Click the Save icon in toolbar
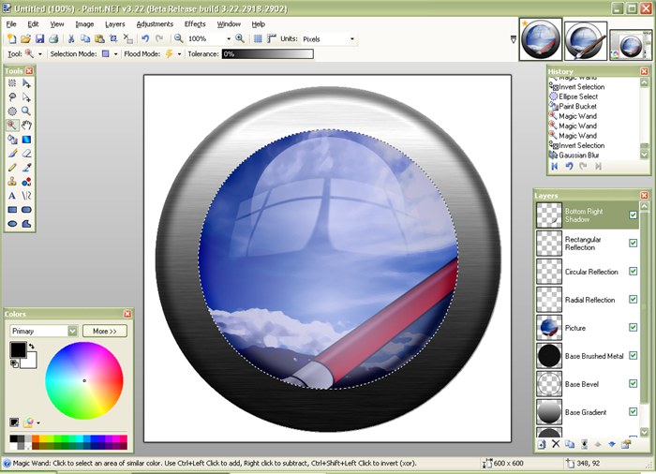This screenshot has width=656, height=474. point(39,39)
